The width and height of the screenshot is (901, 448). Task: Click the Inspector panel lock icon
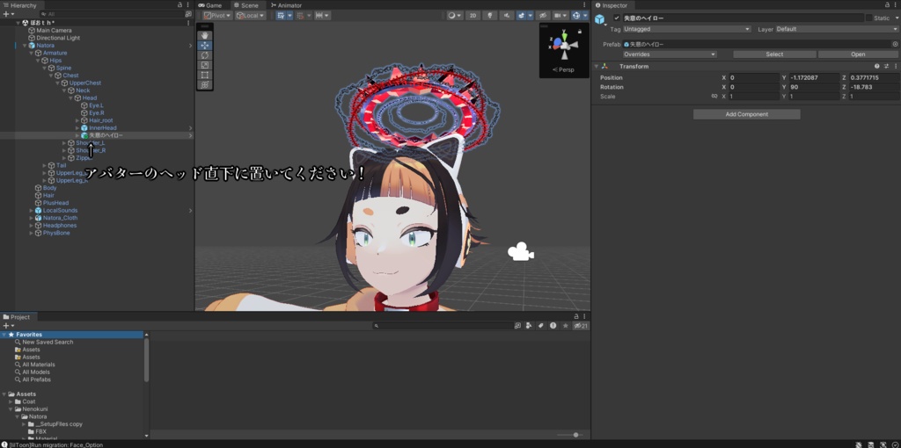[889, 5]
